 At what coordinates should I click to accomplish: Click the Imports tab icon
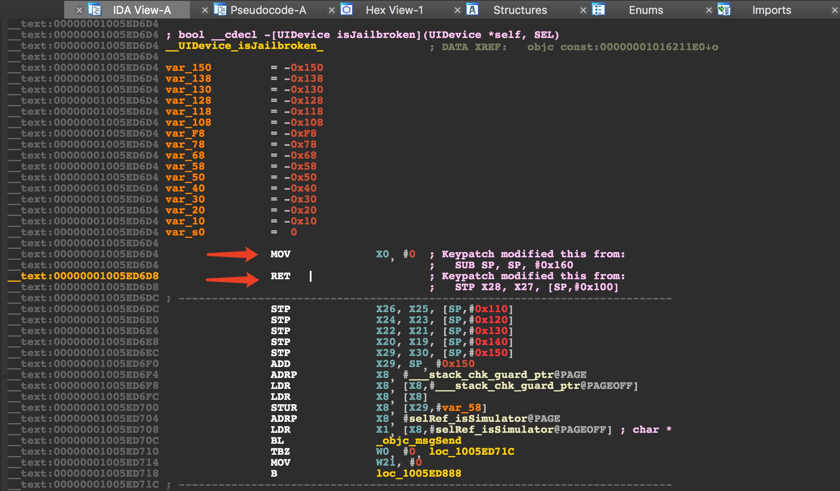[x=724, y=9]
